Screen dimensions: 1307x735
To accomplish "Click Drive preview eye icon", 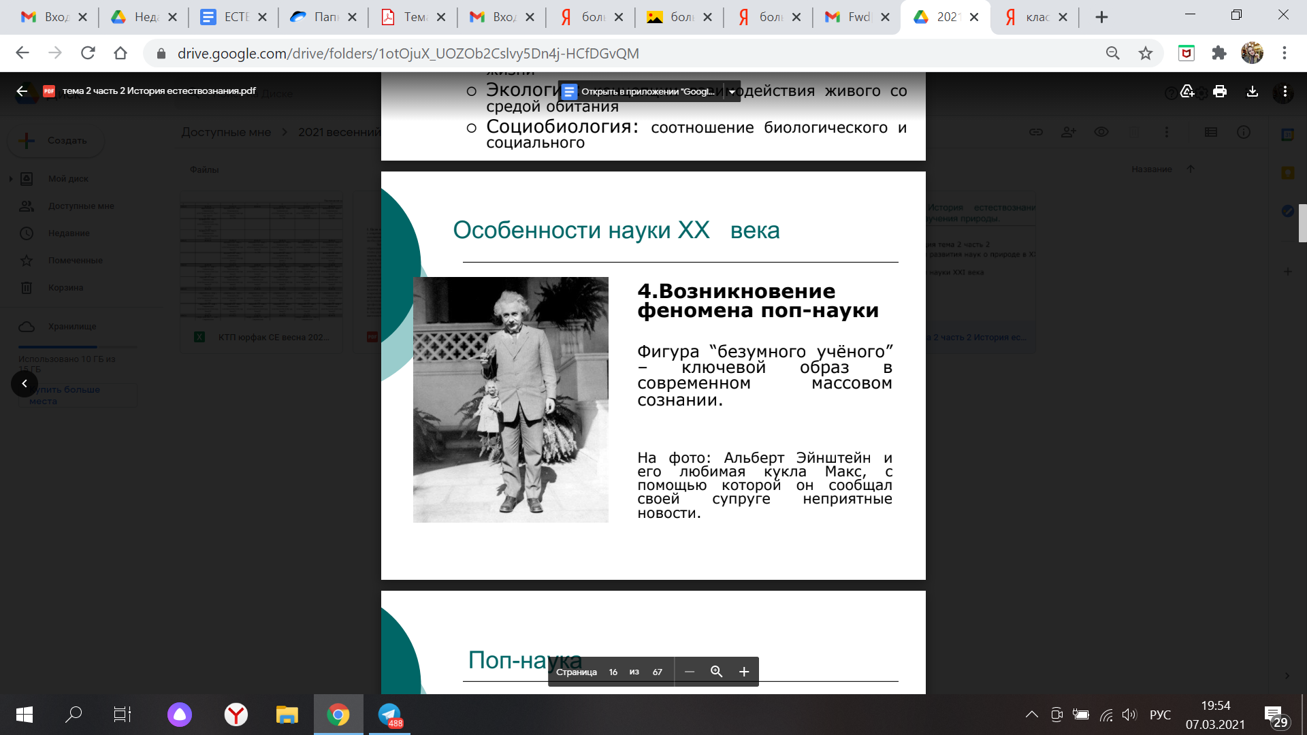I will (1101, 132).
